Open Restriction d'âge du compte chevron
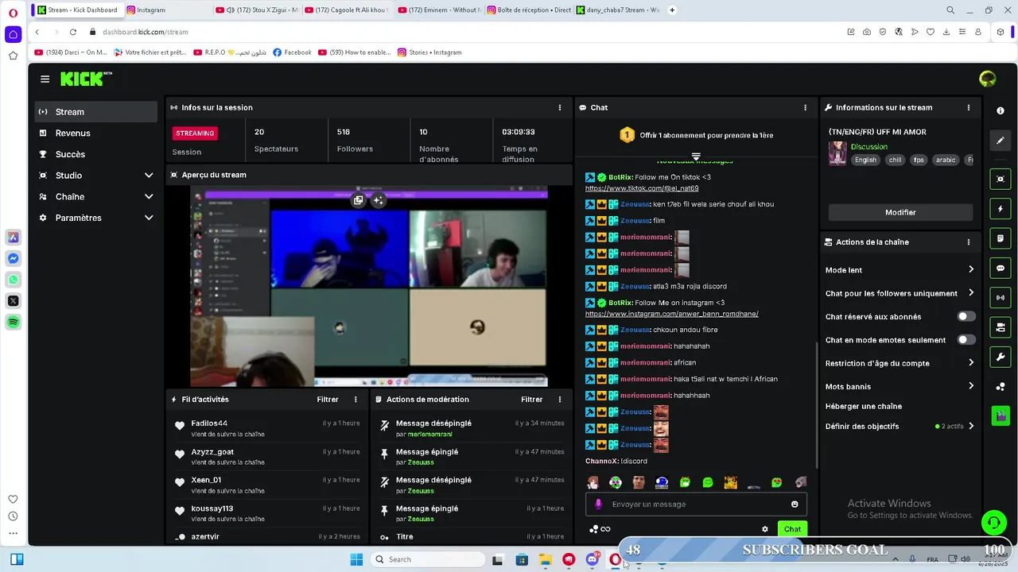 (x=971, y=363)
